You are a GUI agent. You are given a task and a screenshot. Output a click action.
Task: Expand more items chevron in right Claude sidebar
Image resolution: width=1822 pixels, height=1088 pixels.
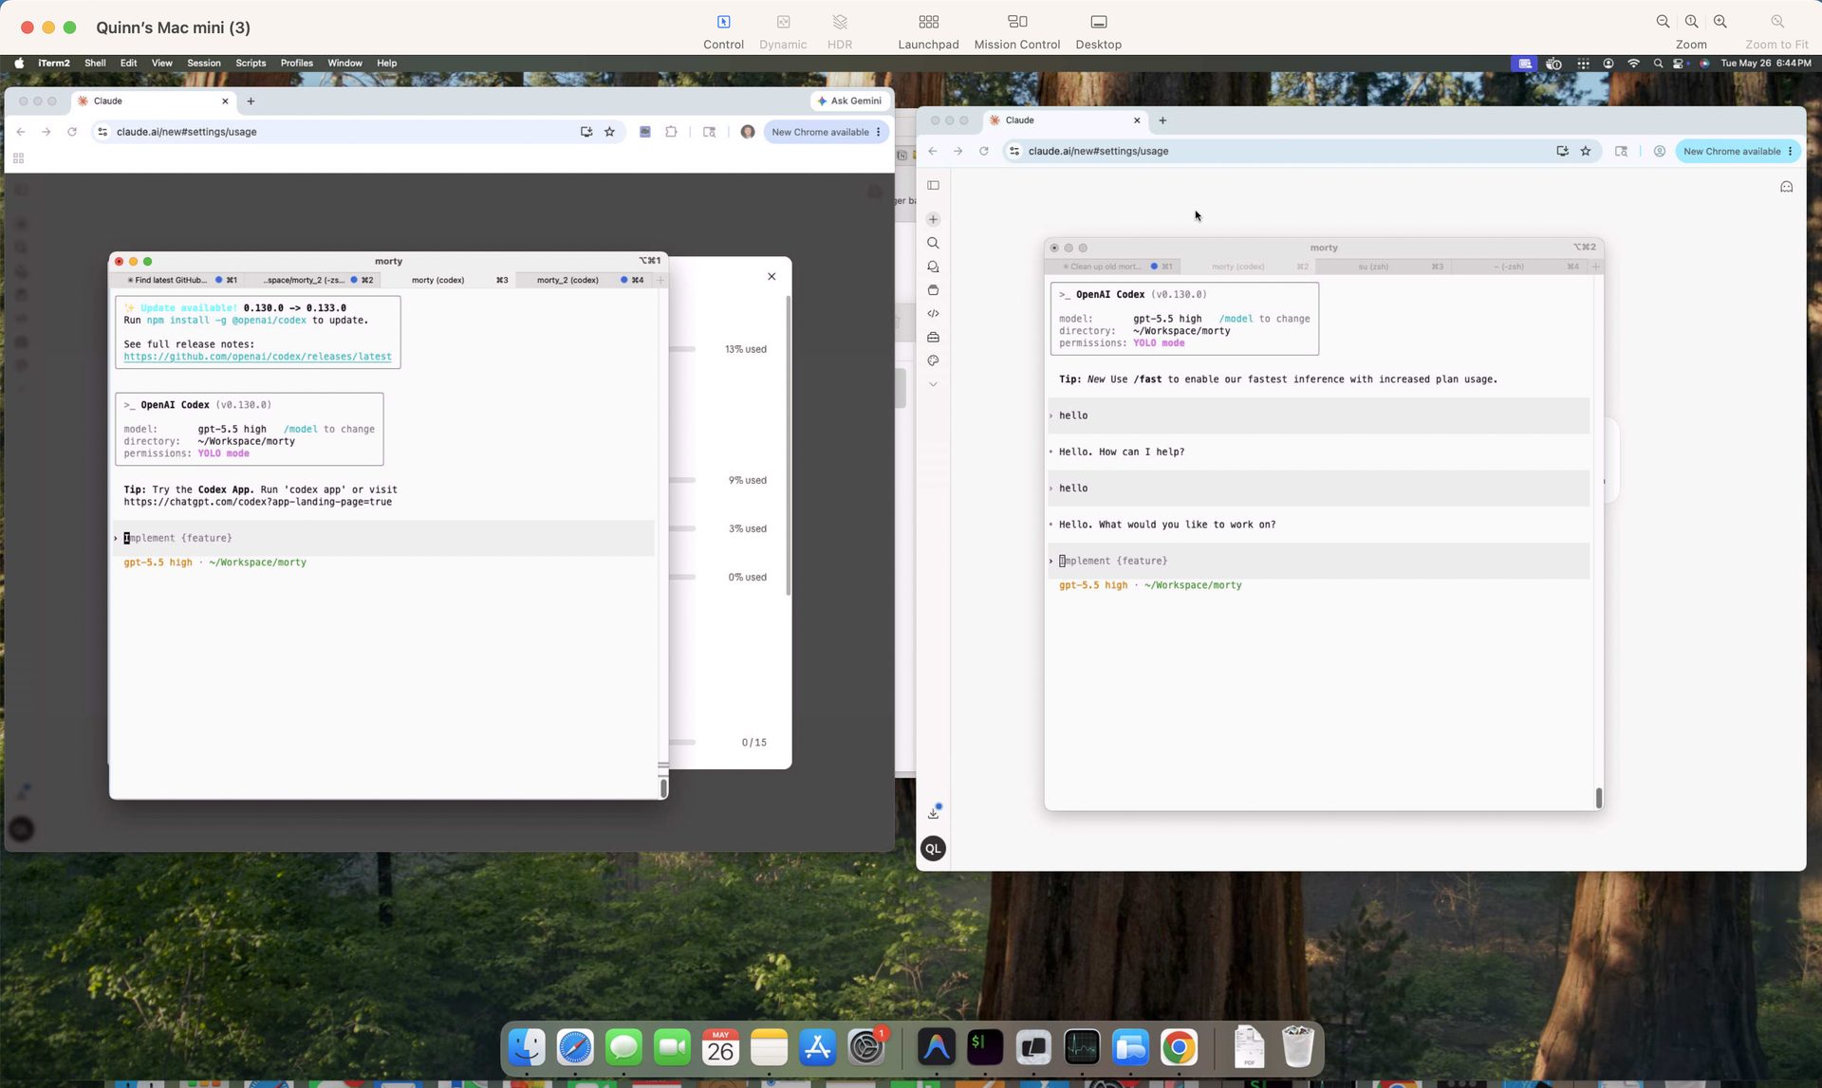click(x=933, y=384)
